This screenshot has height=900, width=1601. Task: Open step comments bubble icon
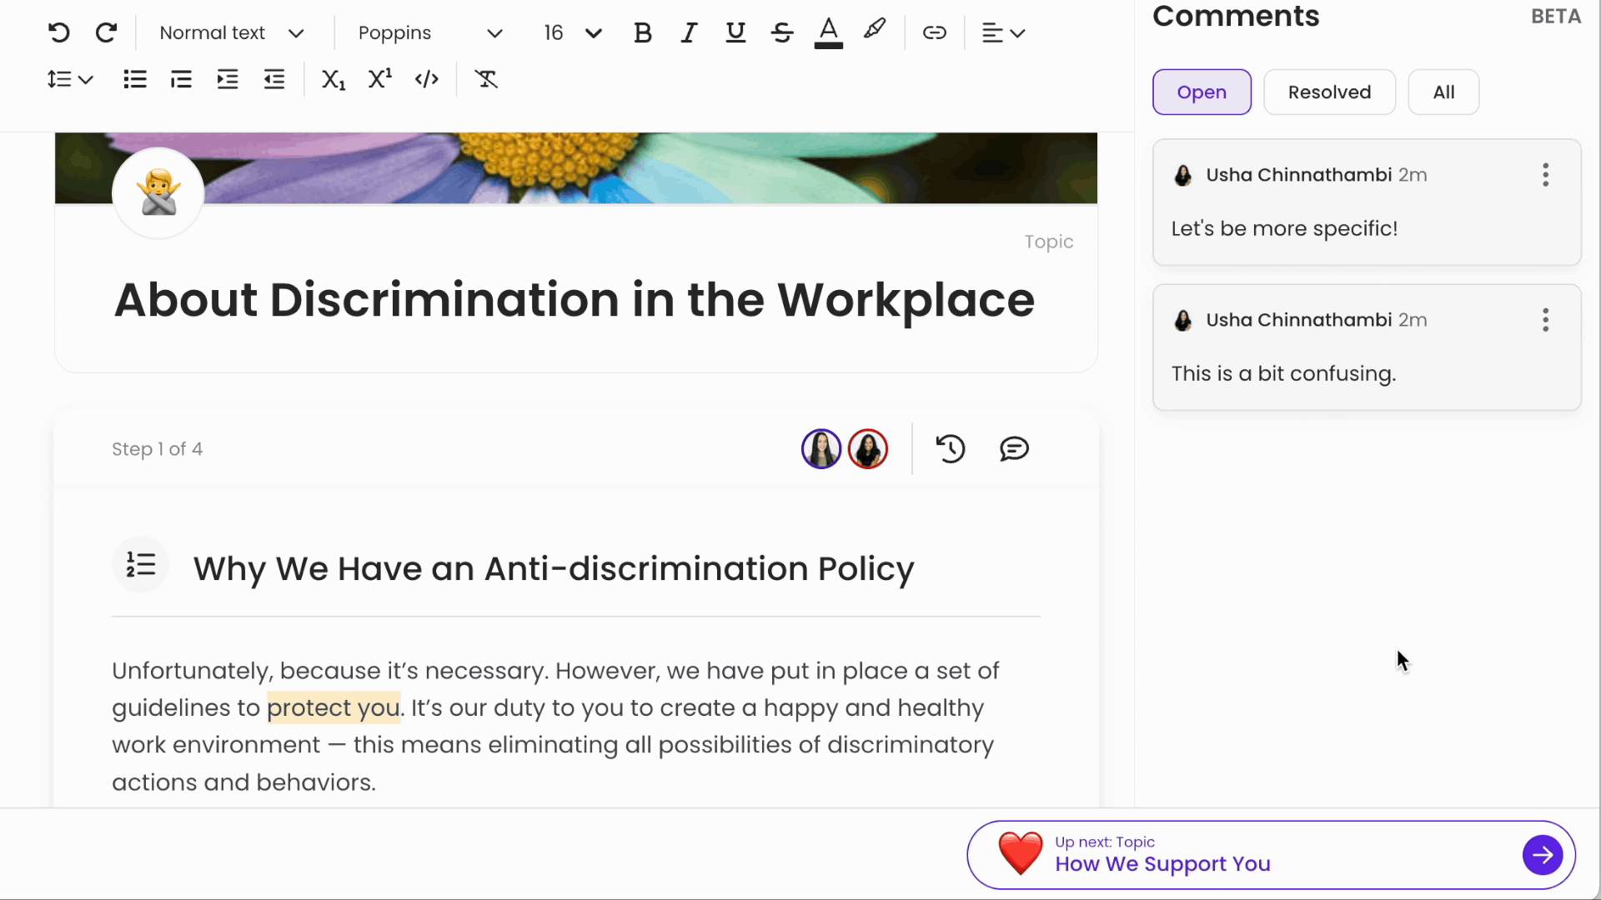pyautogui.click(x=1014, y=449)
